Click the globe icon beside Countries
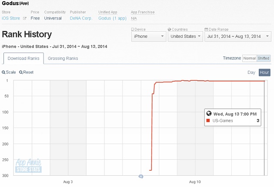This screenshot has height=187, width=274. click(169, 29)
